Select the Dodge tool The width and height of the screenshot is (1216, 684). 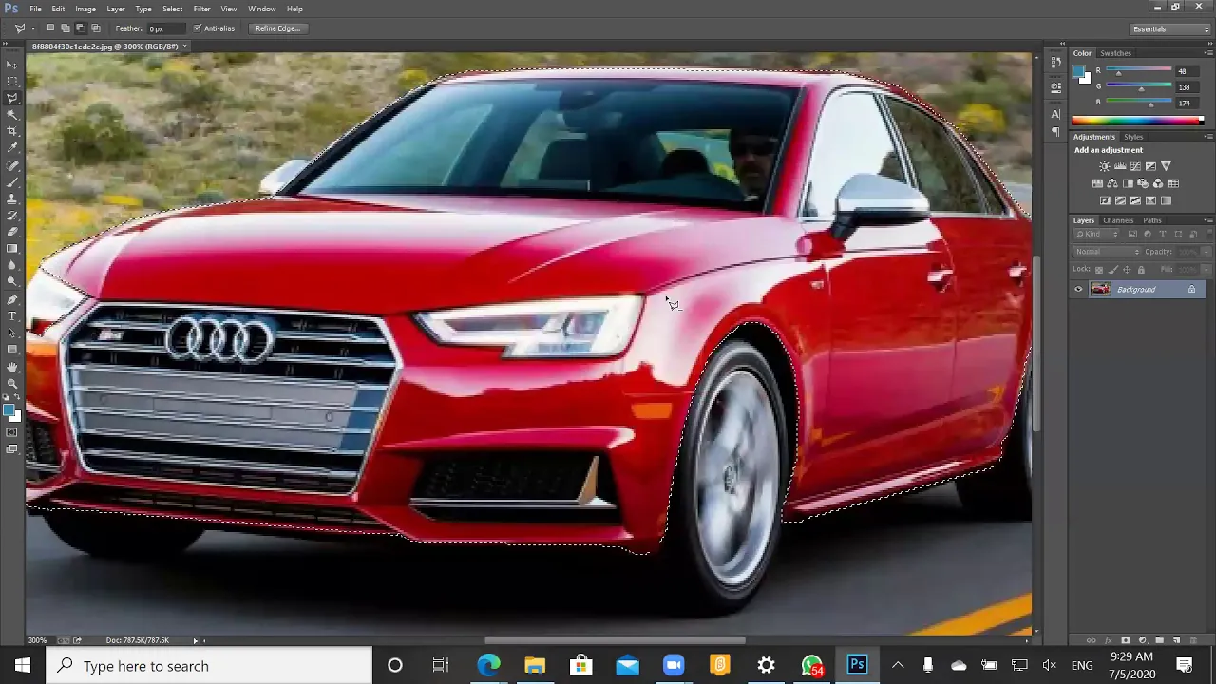coord(12,282)
